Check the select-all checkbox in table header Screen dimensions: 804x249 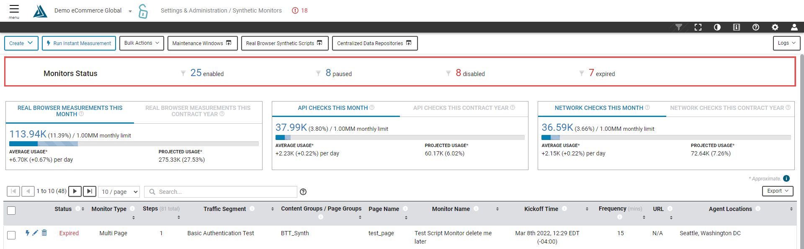(x=11, y=211)
